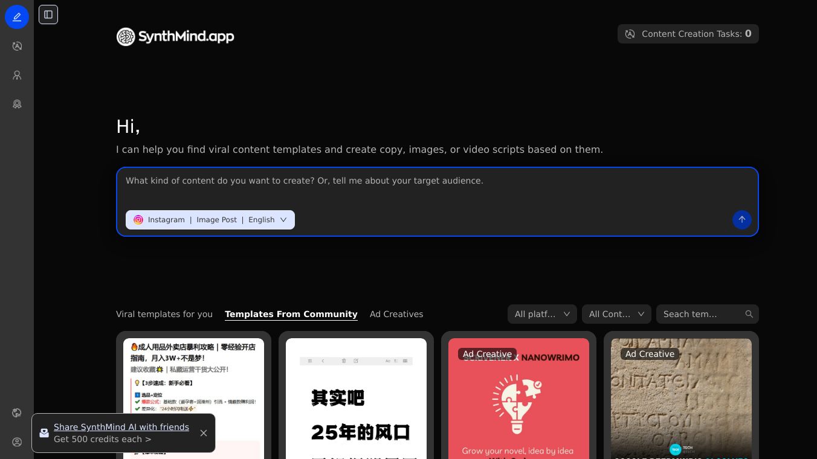This screenshot has width=817, height=459.
Task: Follow the Share SynthMind AI with friends link
Action: pyautogui.click(x=121, y=427)
